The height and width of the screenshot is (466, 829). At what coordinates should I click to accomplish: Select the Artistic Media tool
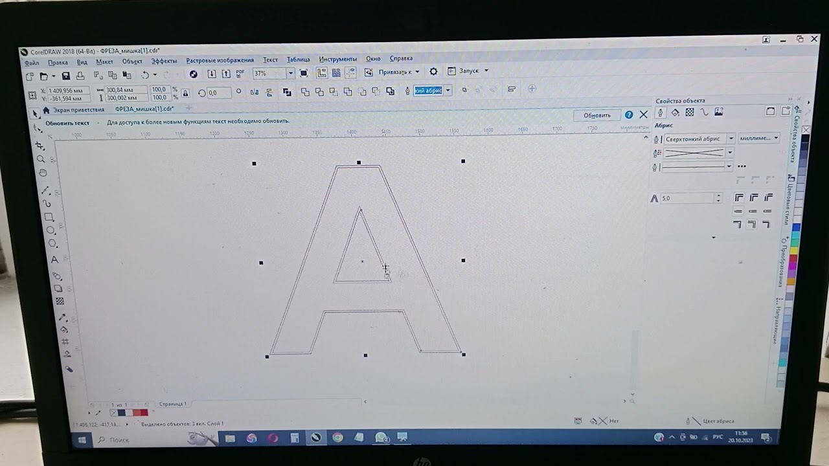[47, 204]
